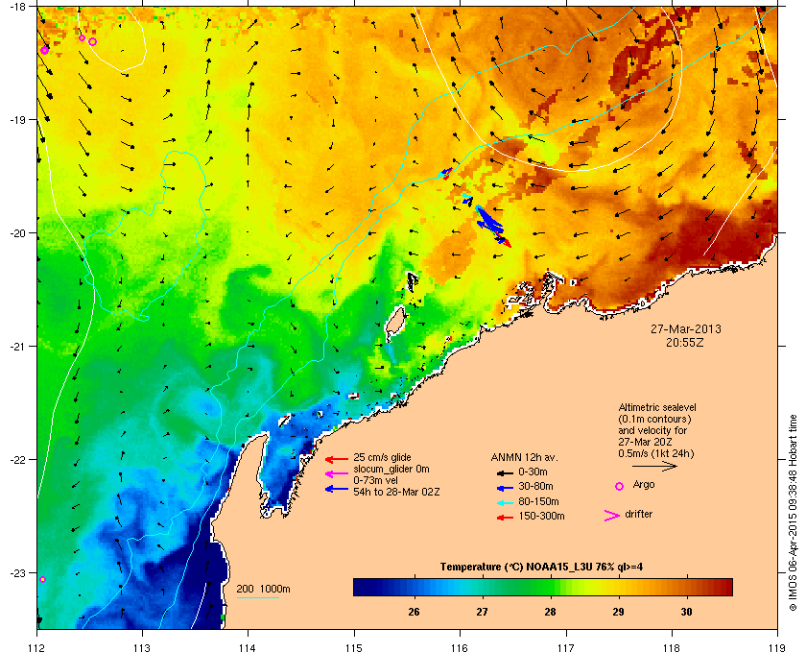Click colorbar tick label '27'
The height and width of the screenshot is (653, 806).
point(482,612)
